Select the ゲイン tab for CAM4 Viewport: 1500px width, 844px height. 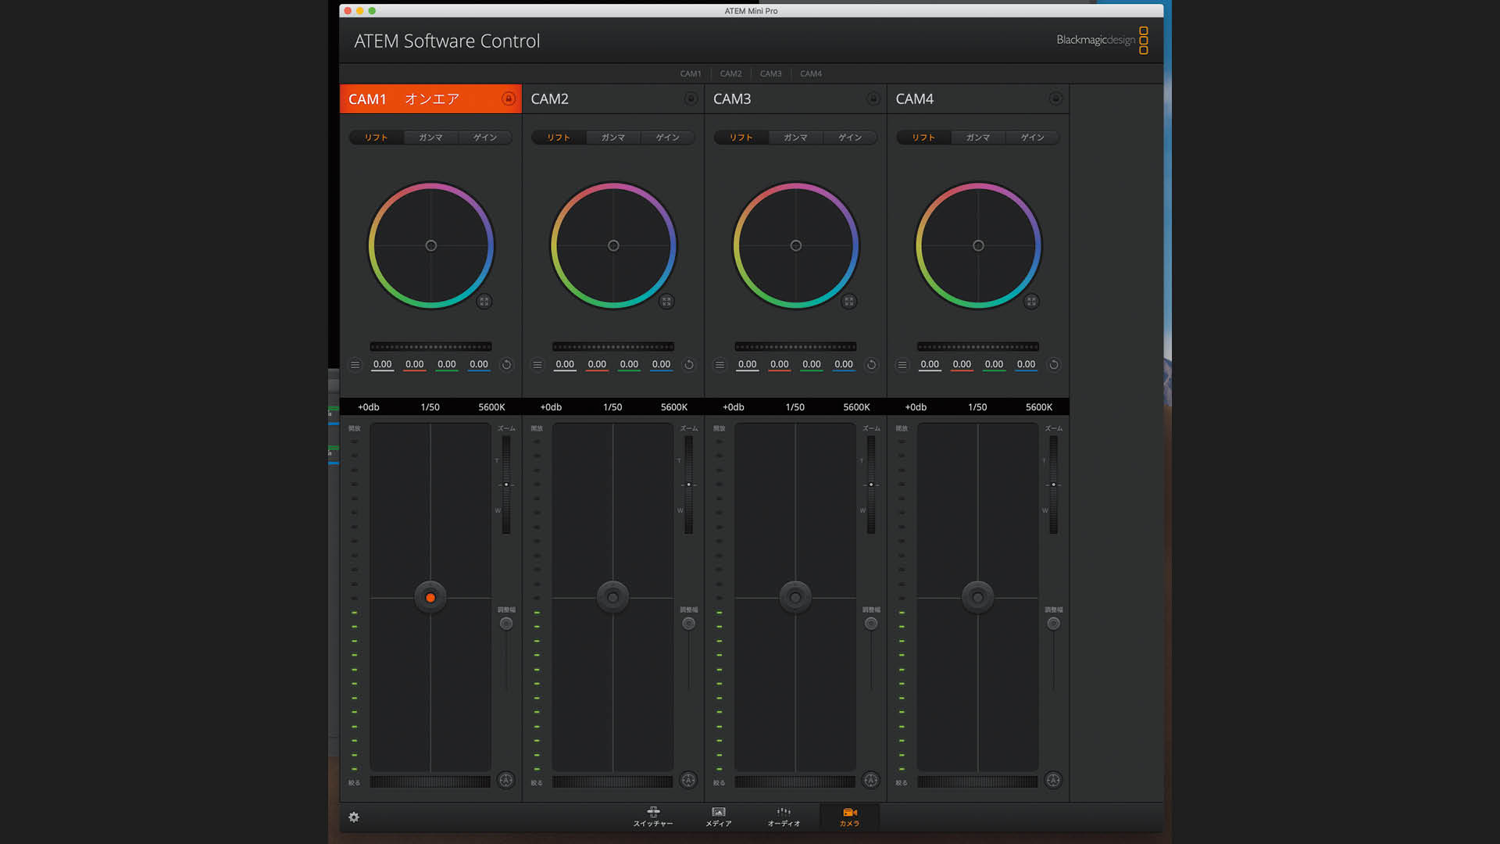point(1033,138)
